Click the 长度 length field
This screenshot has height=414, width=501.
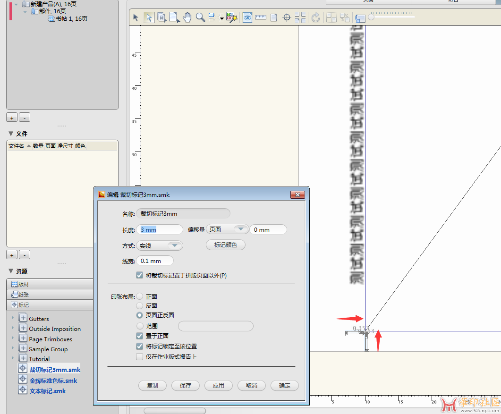pos(160,230)
